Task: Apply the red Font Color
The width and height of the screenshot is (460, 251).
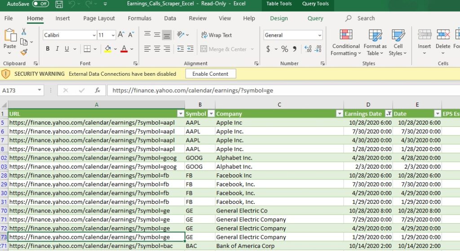Action: coord(124,49)
